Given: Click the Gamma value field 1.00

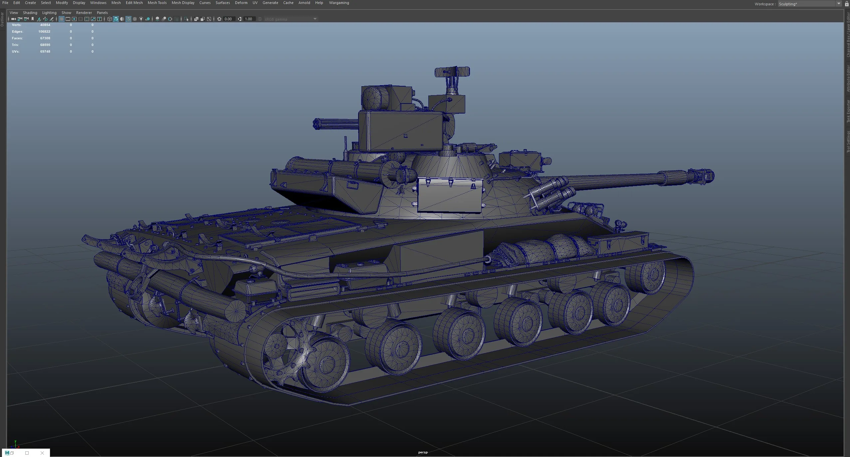Looking at the screenshot, I should [x=249, y=19].
